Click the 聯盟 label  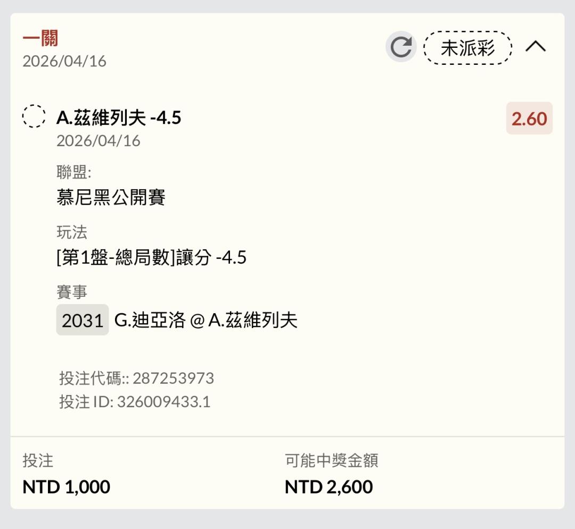click(x=74, y=172)
